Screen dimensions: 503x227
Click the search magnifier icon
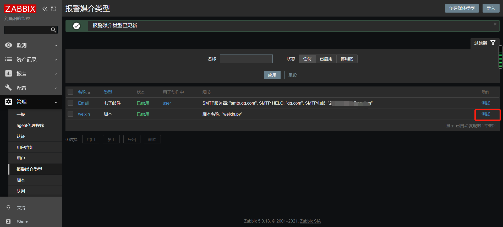click(x=53, y=30)
